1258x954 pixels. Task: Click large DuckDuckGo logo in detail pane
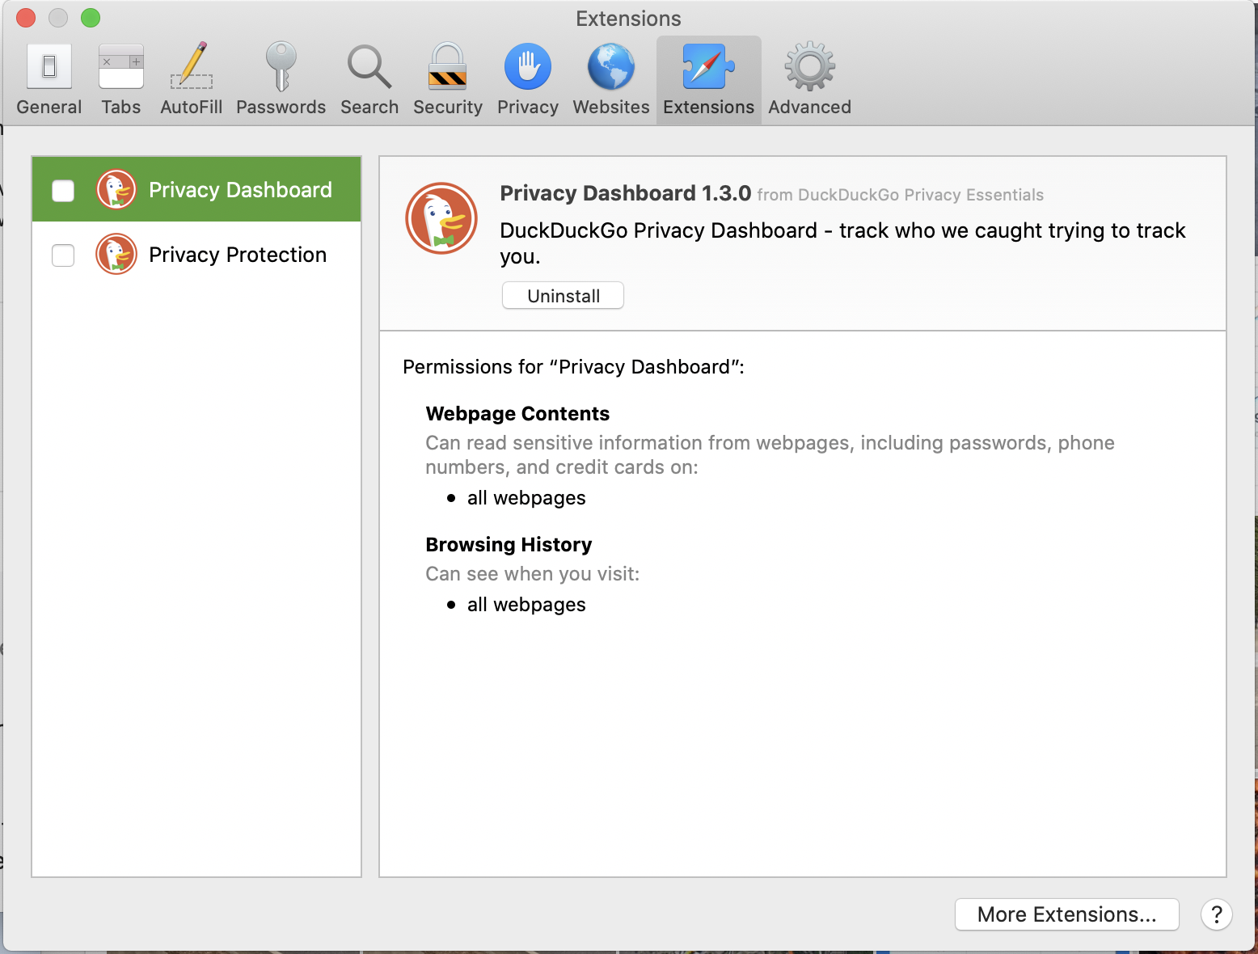(441, 218)
